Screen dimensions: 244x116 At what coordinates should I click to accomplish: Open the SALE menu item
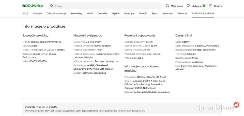pos(25,13)
